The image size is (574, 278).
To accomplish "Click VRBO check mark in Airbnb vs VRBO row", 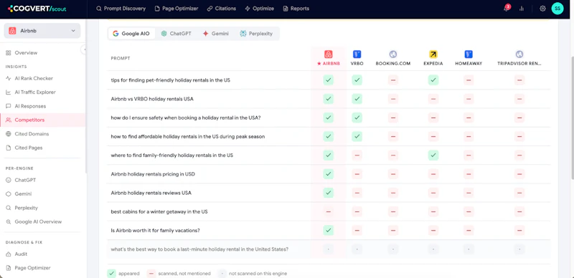I will pos(357,99).
